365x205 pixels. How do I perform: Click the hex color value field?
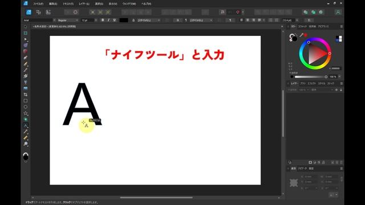(x=336, y=68)
